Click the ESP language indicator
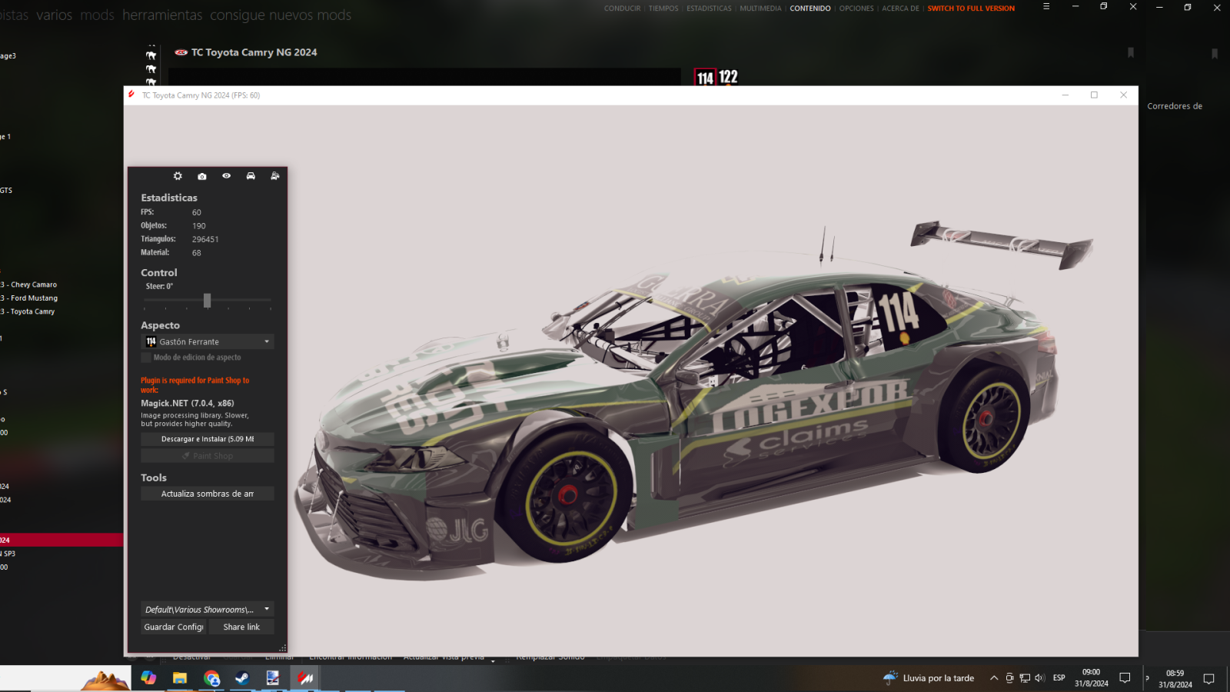 pos(1059,677)
